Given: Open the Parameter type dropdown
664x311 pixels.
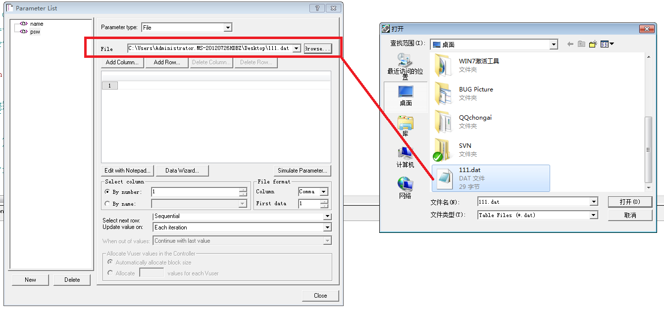Looking at the screenshot, I should [228, 28].
